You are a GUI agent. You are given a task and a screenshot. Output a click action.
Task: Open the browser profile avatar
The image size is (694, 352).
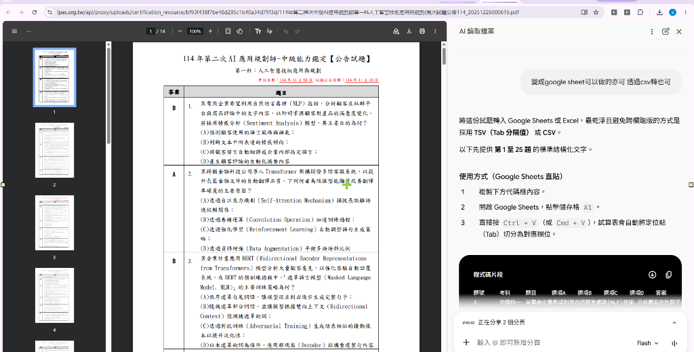click(672, 12)
